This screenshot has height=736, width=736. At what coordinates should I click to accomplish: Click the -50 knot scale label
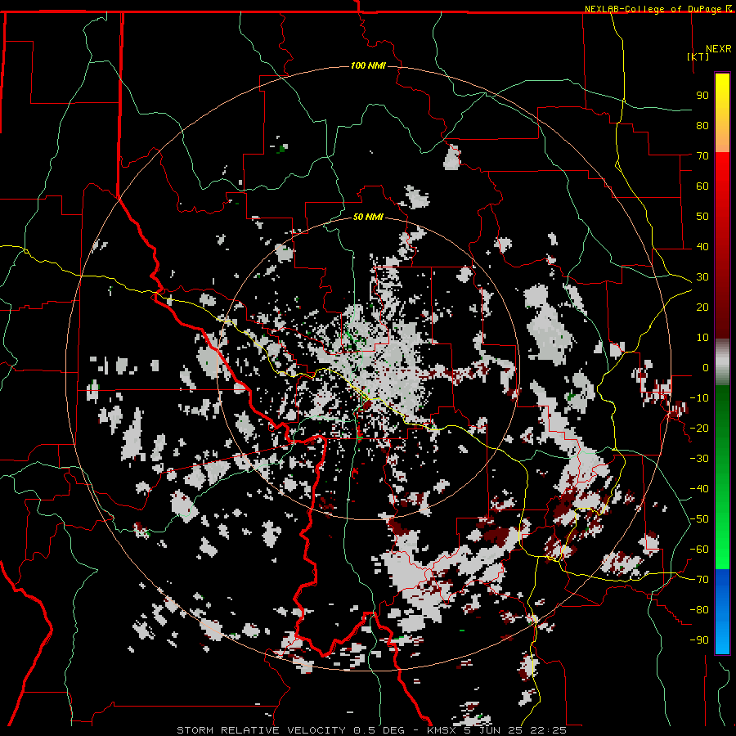(x=699, y=519)
